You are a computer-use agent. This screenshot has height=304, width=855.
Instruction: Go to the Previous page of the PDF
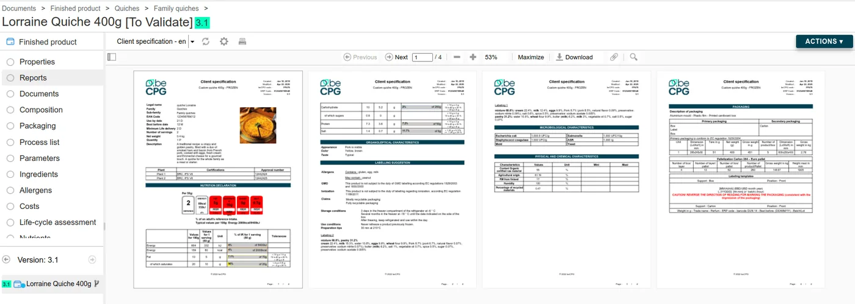tap(360, 57)
